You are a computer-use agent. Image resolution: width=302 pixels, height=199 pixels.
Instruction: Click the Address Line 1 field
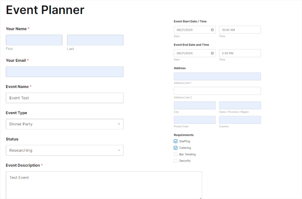tap(217, 76)
